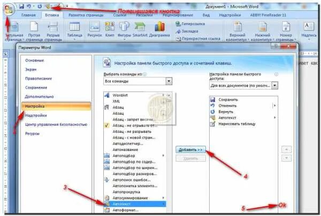Select Автопоиск ошибок... command
This screenshot has height=216, width=321.
pyautogui.click(x=135, y=180)
